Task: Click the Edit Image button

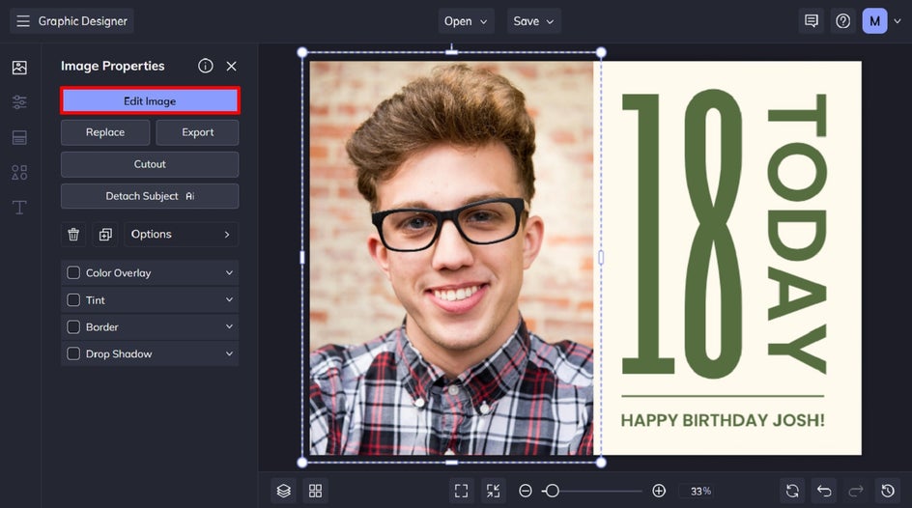Action: tap(150, 101)
